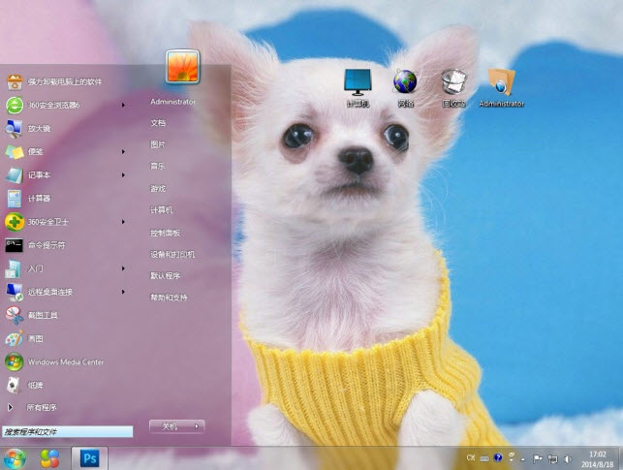This screenshot has width=623, height=470.
Task: Click the Windows Start orb
Action: (x=15, y=456)
